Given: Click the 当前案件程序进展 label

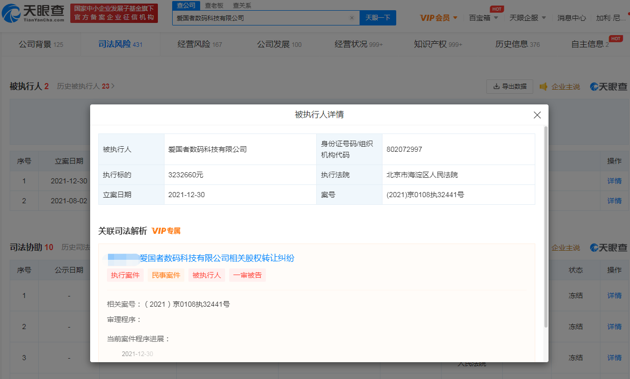Looking at the screenshot, I should 139,339.
